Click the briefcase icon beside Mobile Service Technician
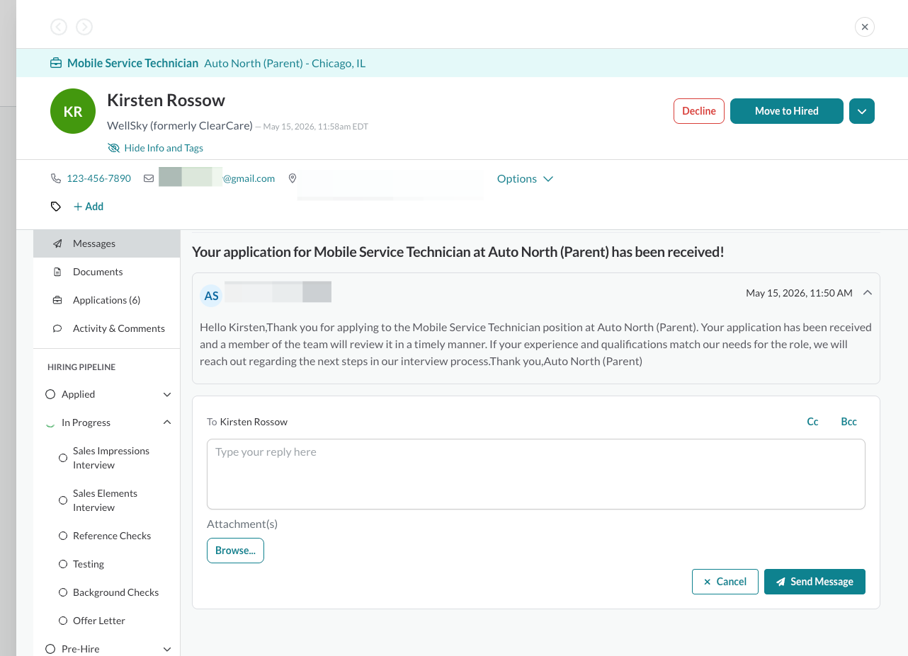908x656 pixels. (x=56, y=63)
